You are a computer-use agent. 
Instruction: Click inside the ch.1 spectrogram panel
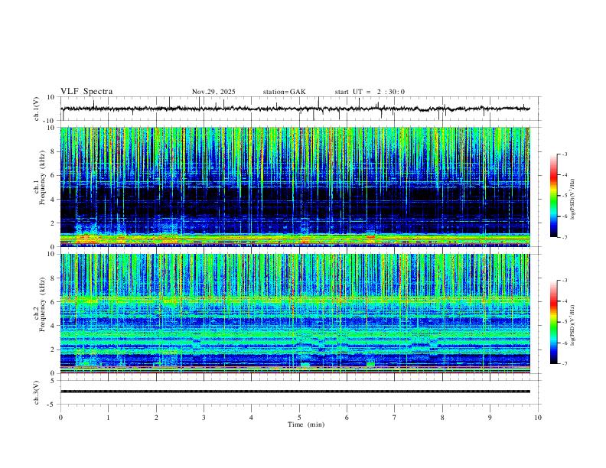[x=295, y=187]
